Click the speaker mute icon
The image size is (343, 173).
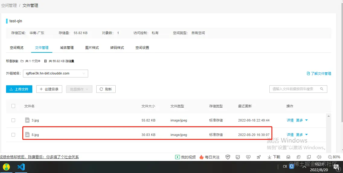[x=319, y=157]
